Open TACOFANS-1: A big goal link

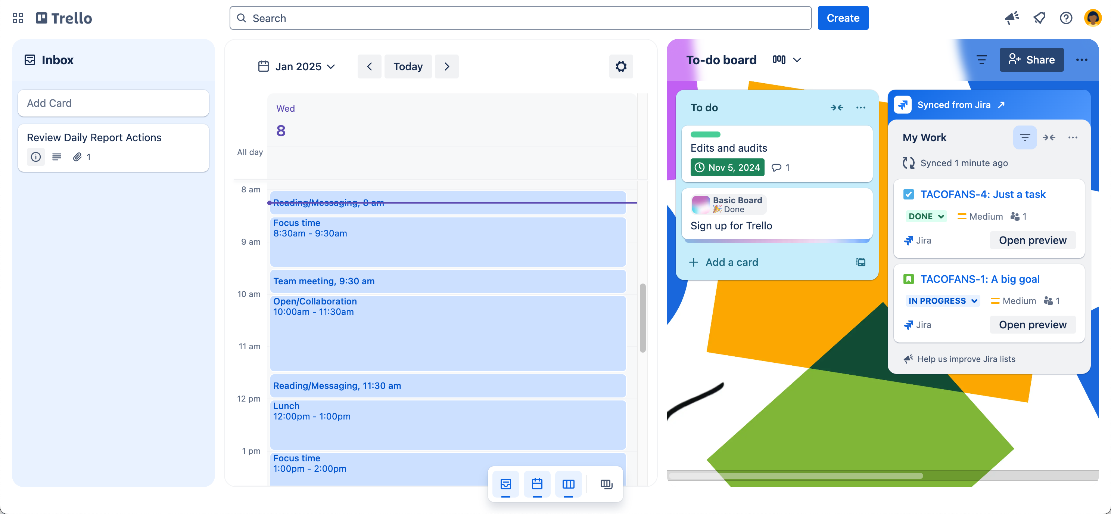(980, 279)
